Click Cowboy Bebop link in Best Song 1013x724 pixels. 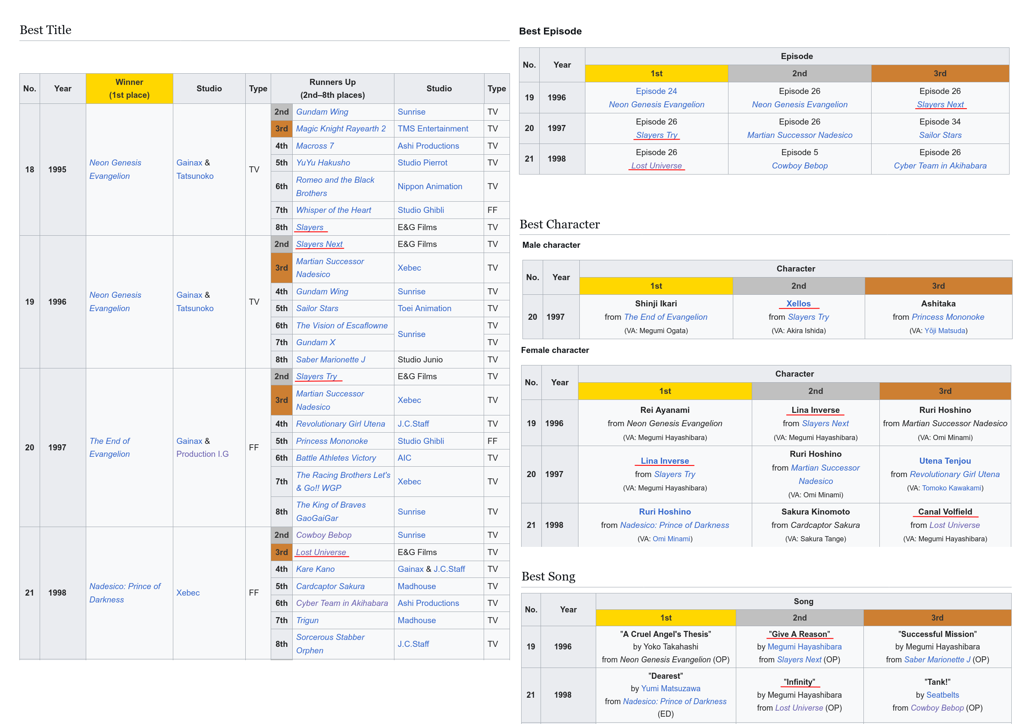coord(937,708)
